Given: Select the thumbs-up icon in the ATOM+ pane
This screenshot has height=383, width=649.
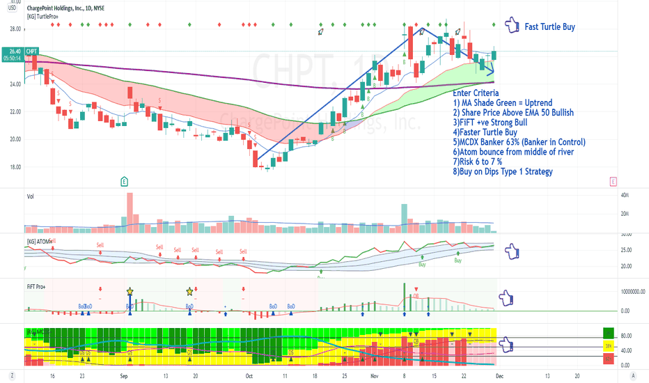Looking at the screenshot, I should click(x=512, y=251).
